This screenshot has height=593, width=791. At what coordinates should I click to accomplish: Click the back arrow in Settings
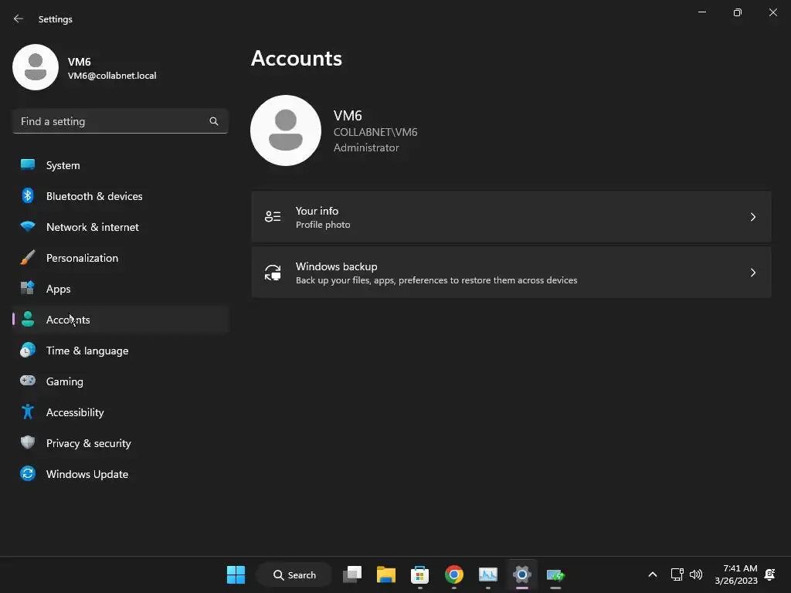click(x=19, y=19)
